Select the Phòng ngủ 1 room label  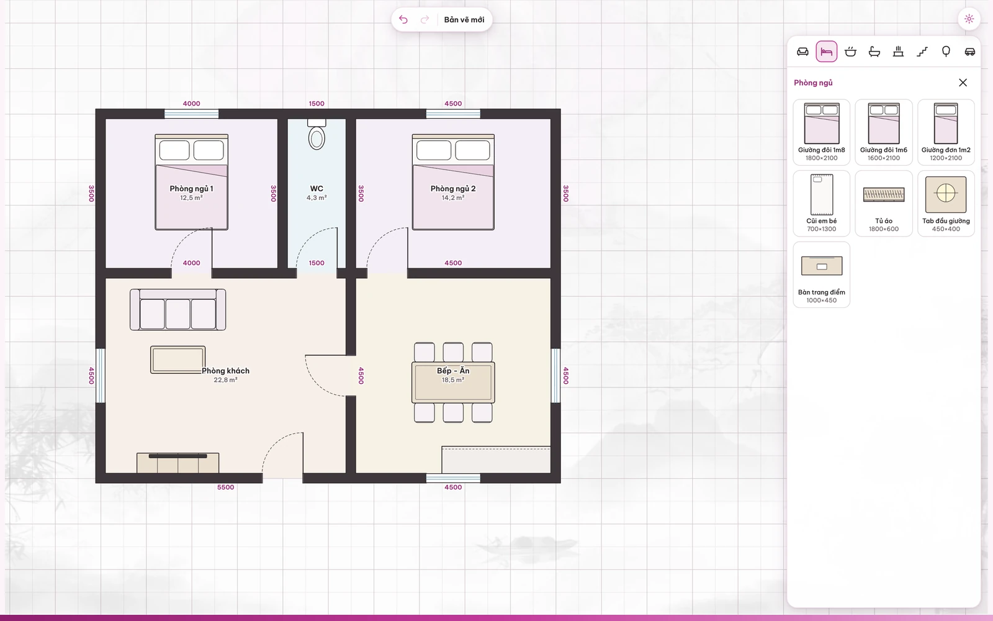click(x=191, y=189)
